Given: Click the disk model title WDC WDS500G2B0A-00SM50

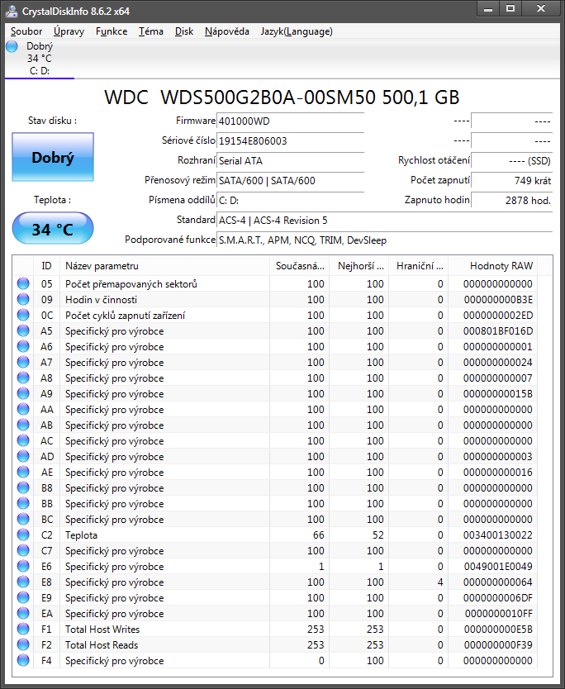Looking at the screenshot, I should click(240, 97).
